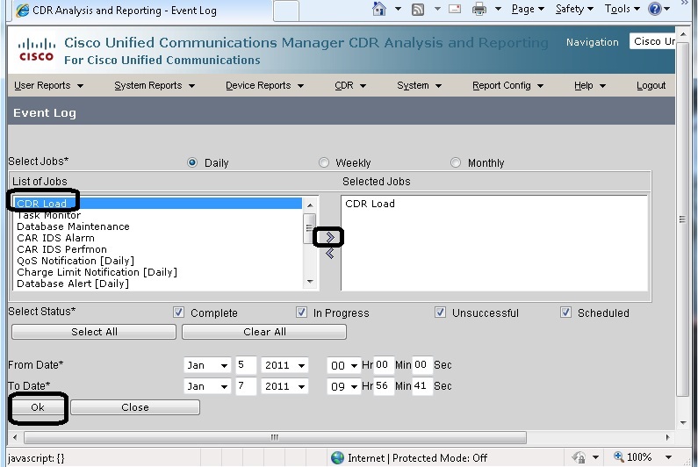This screenshot has width=698, height=467.
Task: Click the Close button
Action: click(x=135, y=407)
